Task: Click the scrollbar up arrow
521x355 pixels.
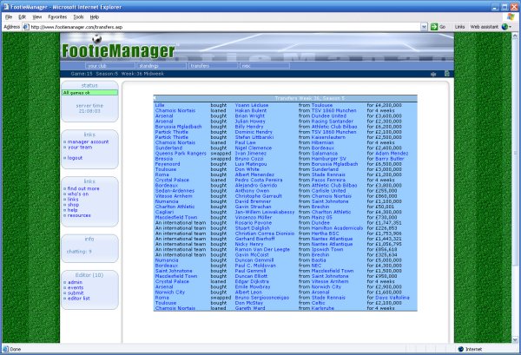Action: (x=515, y=36)
